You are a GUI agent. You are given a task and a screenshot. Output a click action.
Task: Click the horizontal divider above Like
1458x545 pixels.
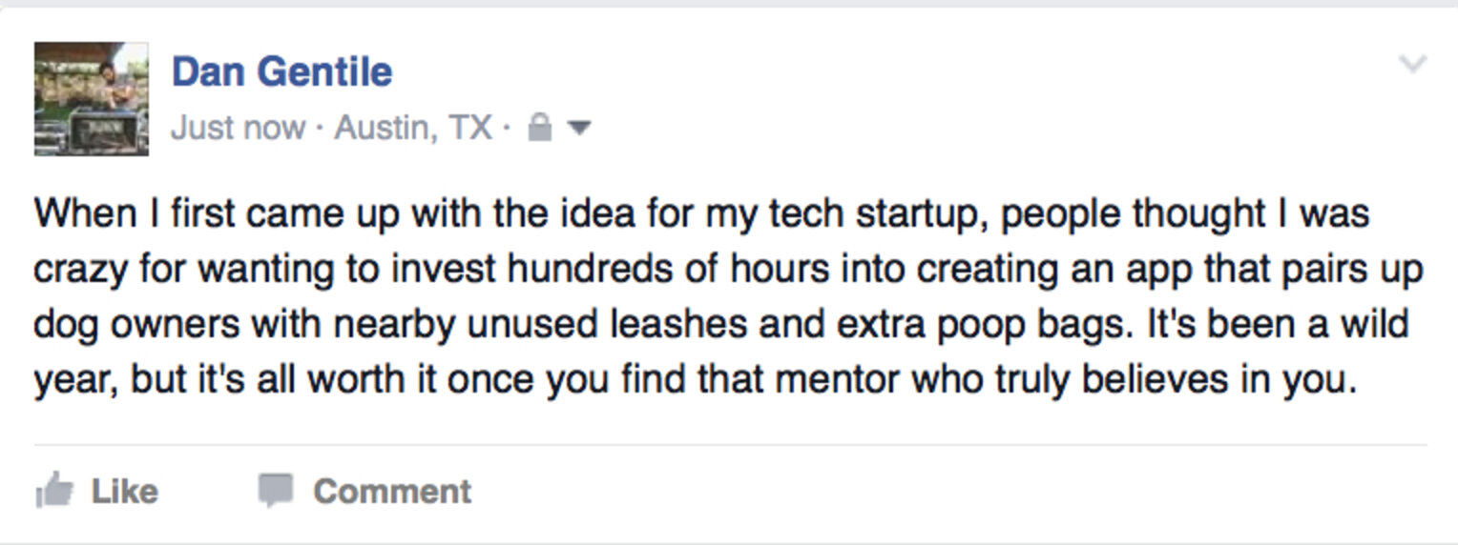click(x=730, y=445)
